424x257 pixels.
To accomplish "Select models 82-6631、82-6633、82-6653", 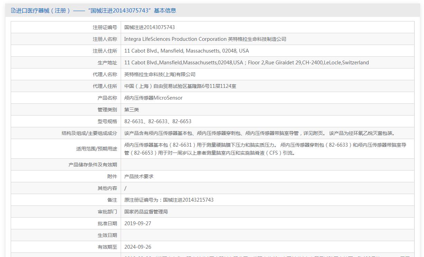I will [158, 121].
